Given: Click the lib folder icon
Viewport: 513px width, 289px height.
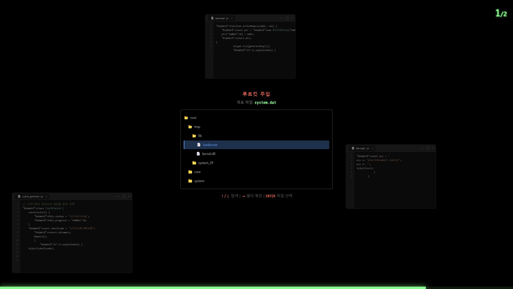Looking at the screenshot, I should click(x=194, y=136).
